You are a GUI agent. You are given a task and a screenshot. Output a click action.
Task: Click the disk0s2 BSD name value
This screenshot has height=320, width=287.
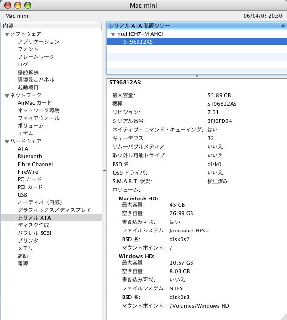click(x=180, y=239)
